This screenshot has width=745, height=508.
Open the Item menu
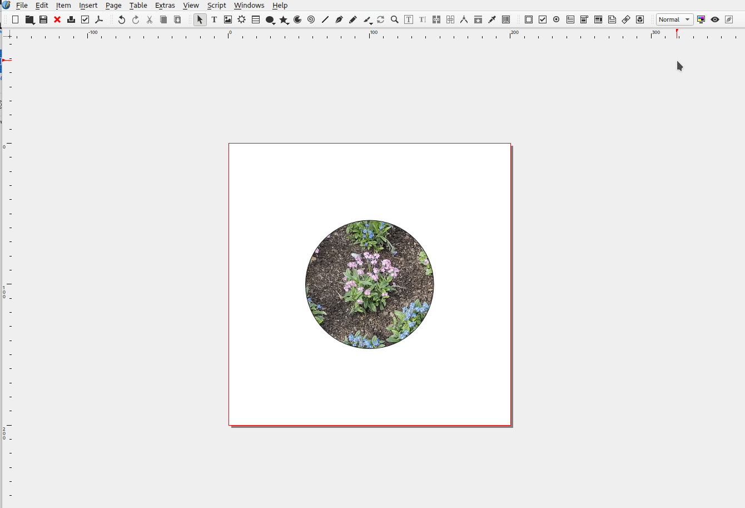coord(63,5)
